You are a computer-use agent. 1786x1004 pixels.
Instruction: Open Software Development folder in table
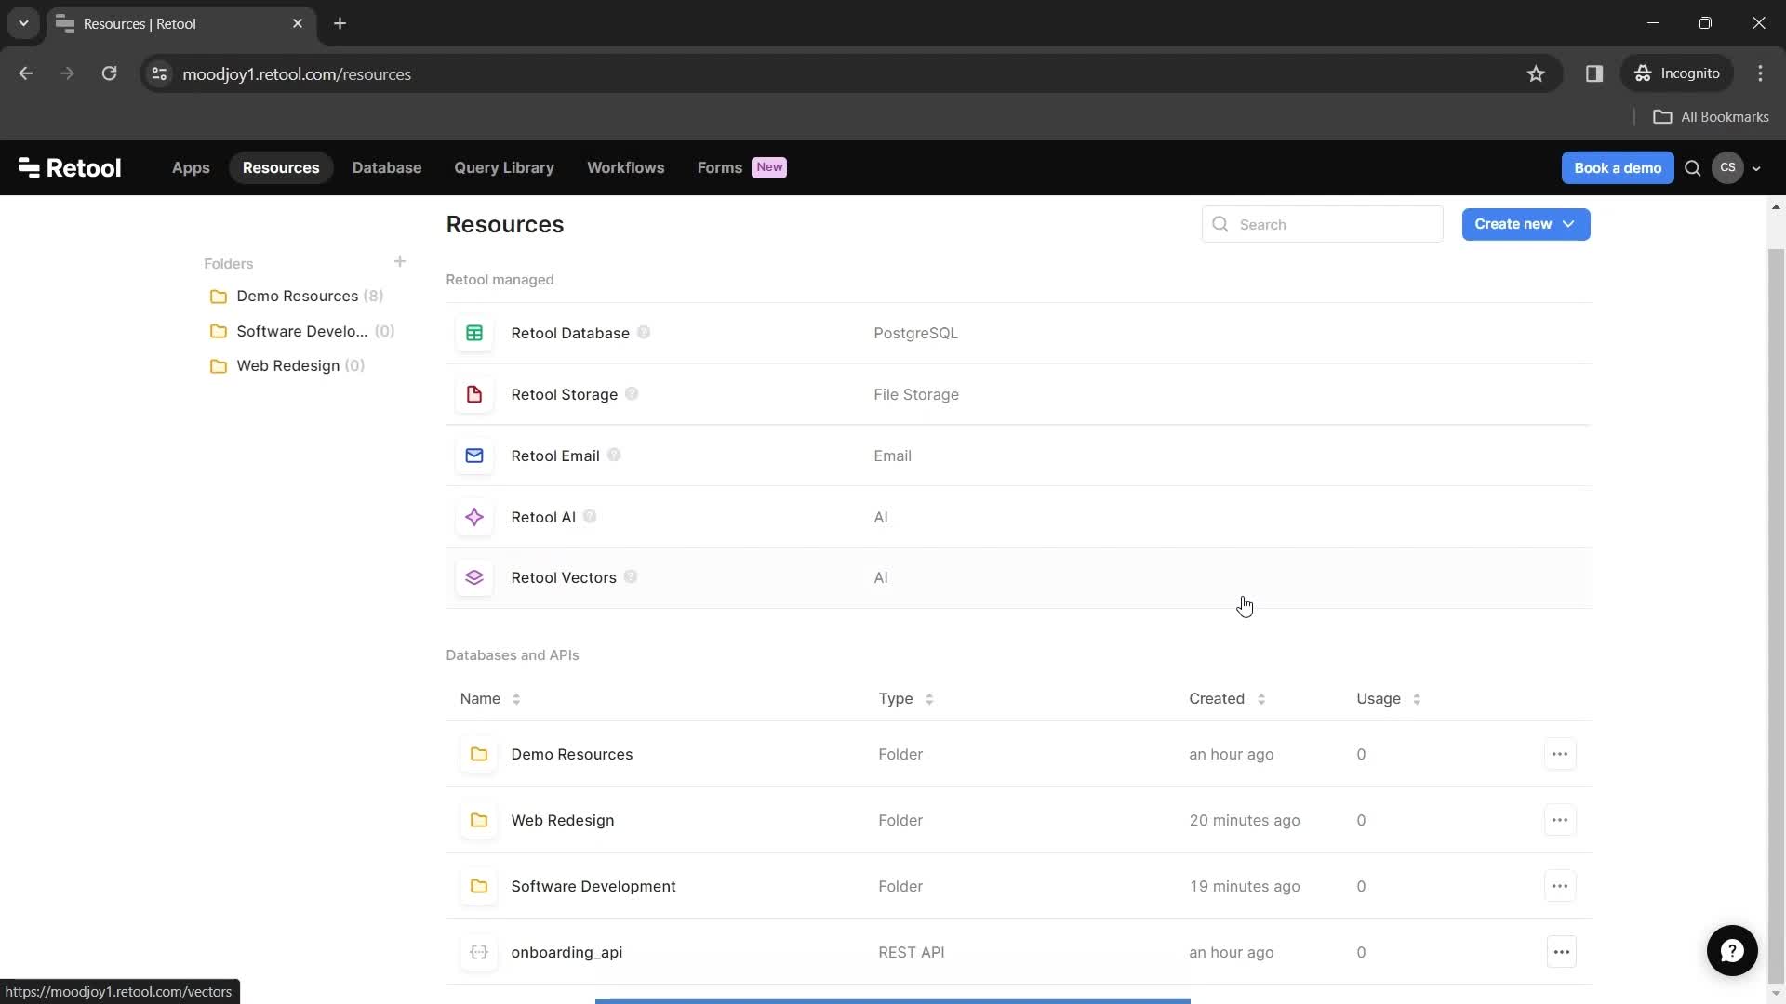(x=593, y=886)
